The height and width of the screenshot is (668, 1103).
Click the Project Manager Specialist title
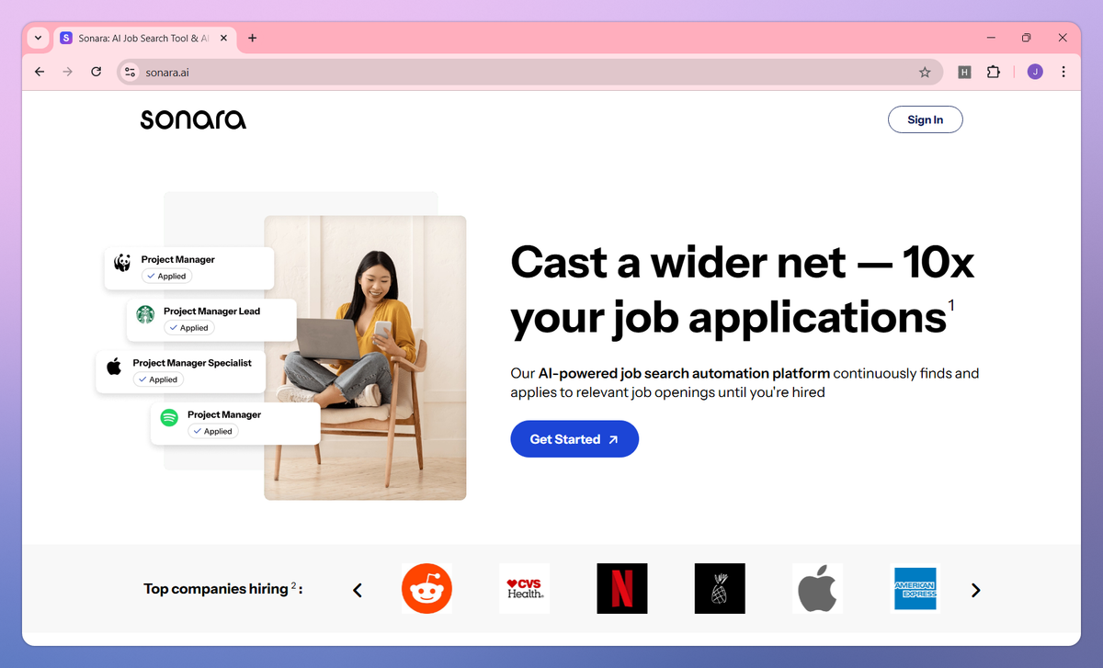[x=192, y=363]
